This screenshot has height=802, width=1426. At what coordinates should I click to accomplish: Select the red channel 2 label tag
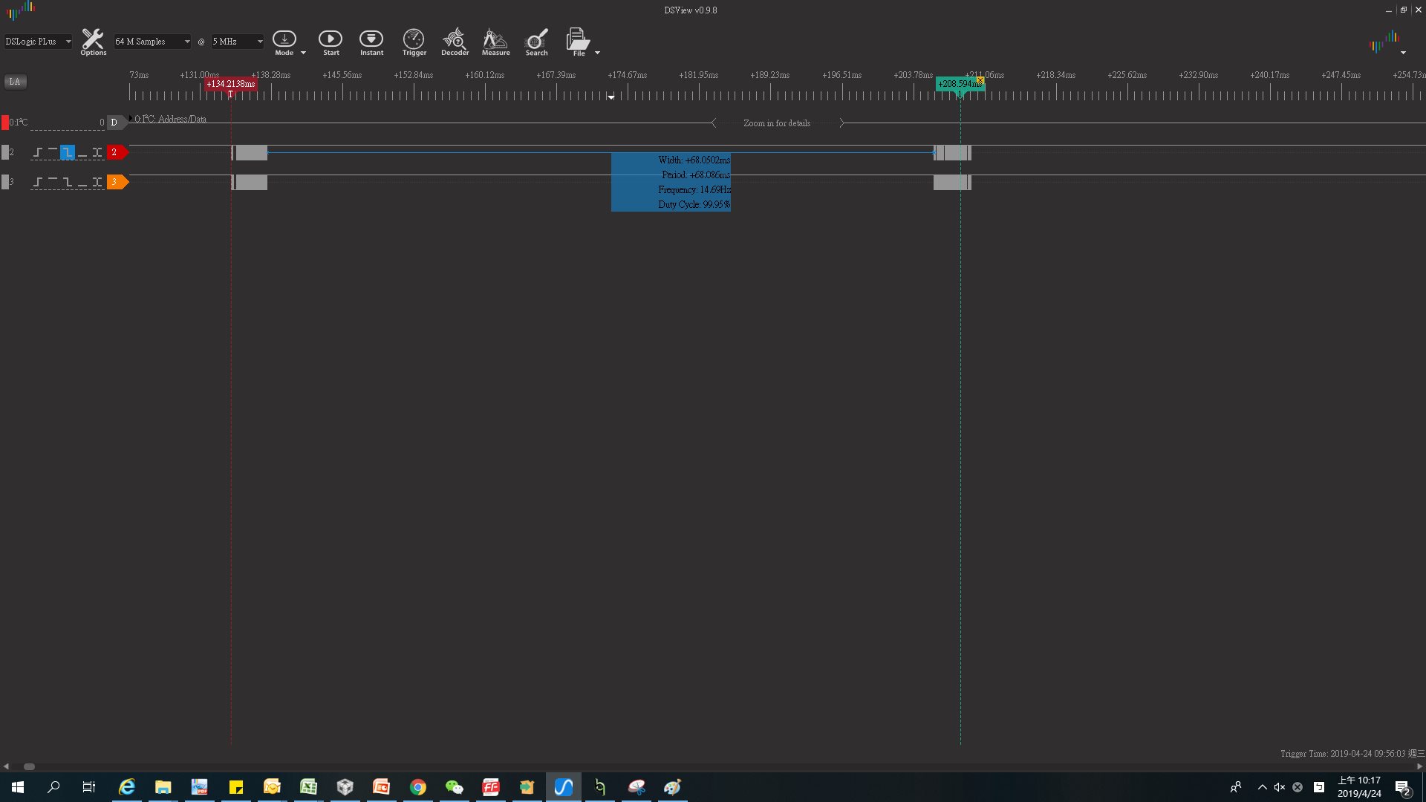point(117,152)
